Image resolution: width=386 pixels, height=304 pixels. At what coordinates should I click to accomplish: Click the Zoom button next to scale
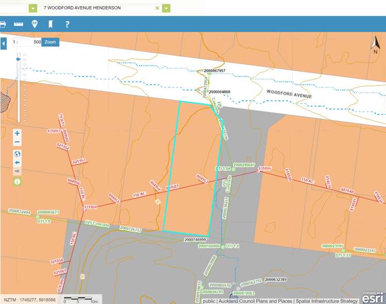pyautogui.click(x=50, y=42)
